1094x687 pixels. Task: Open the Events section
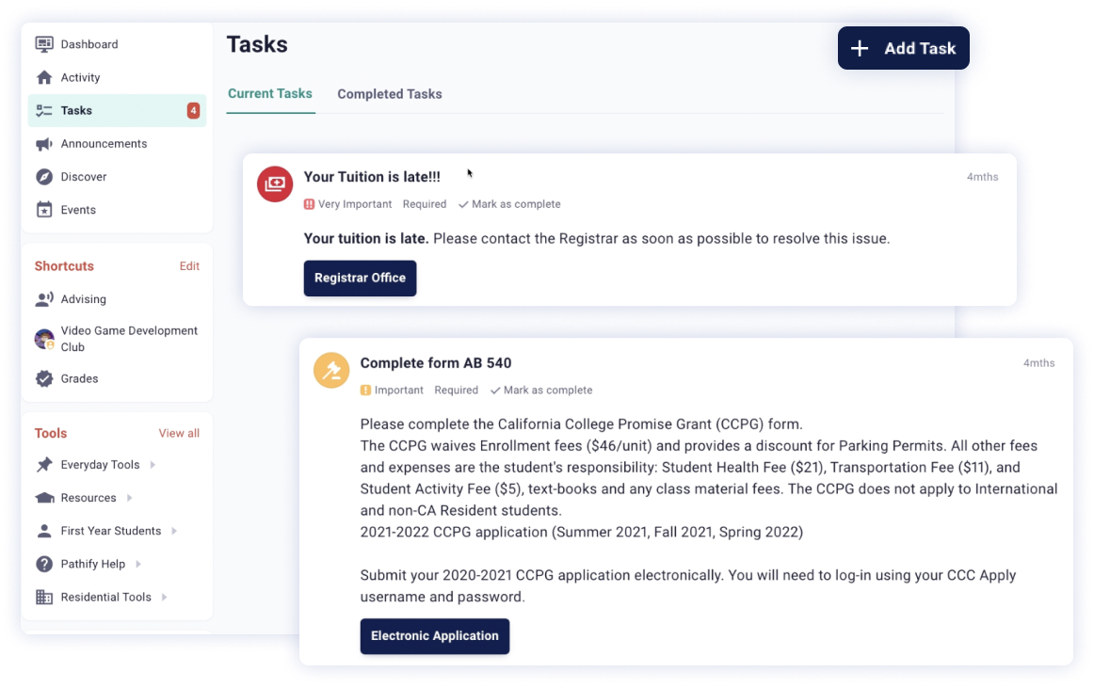click(x=78, y=209)
